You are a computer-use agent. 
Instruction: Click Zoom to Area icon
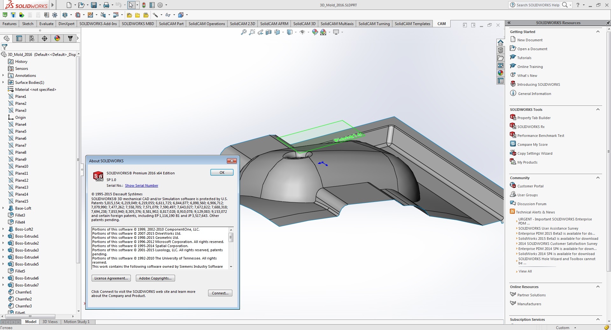coord(252,32)
